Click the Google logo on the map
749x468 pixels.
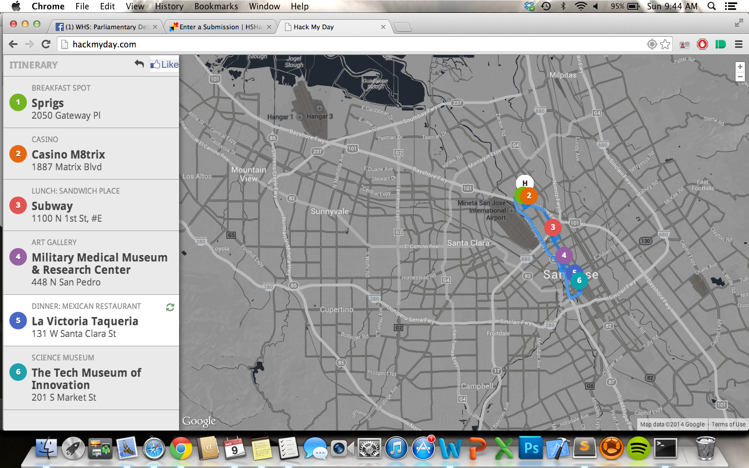199,421
